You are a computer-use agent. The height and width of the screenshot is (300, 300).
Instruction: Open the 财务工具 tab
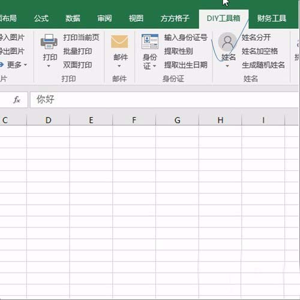pyautogui.click(x=271, y=19)
